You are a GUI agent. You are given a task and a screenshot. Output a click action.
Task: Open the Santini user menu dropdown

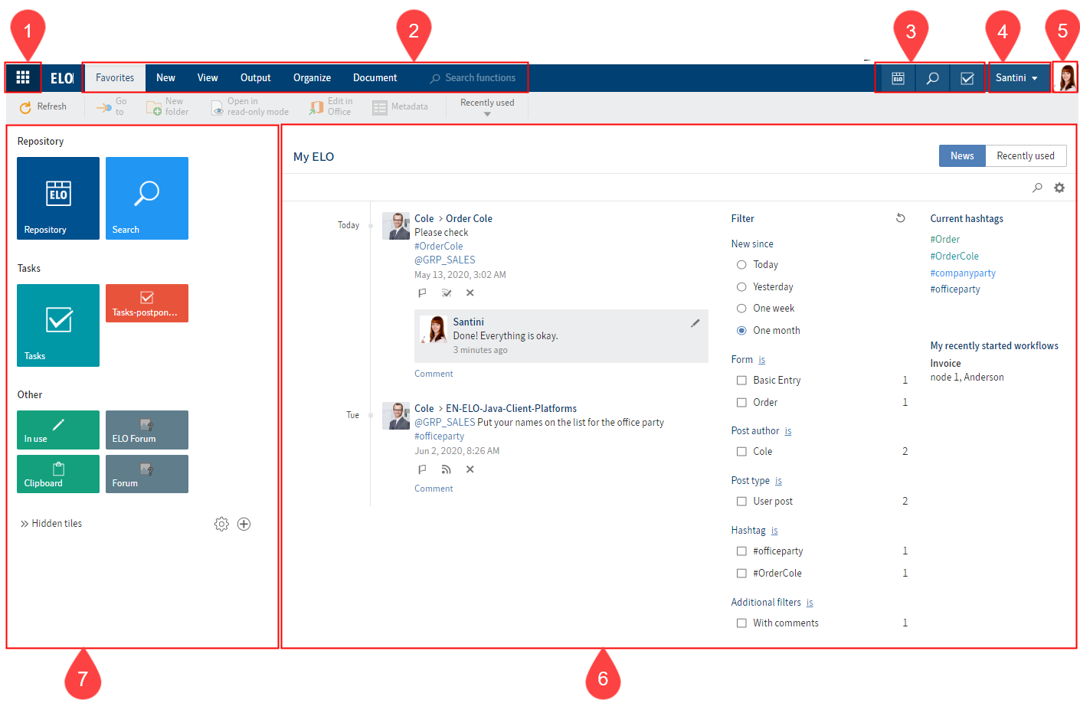1017,78
